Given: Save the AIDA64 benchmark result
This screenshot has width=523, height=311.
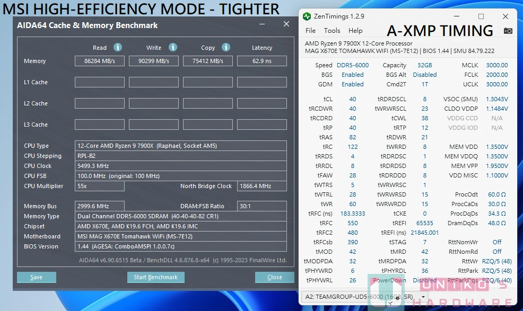Looking at the screenshot, I should coord(37,277).
